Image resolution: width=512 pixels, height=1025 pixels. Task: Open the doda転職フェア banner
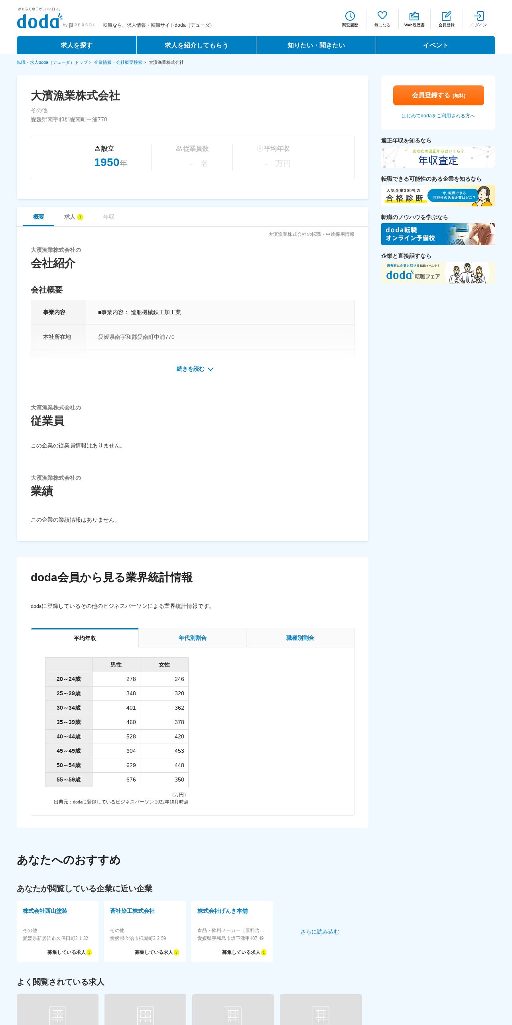click(x=438, y=272)
